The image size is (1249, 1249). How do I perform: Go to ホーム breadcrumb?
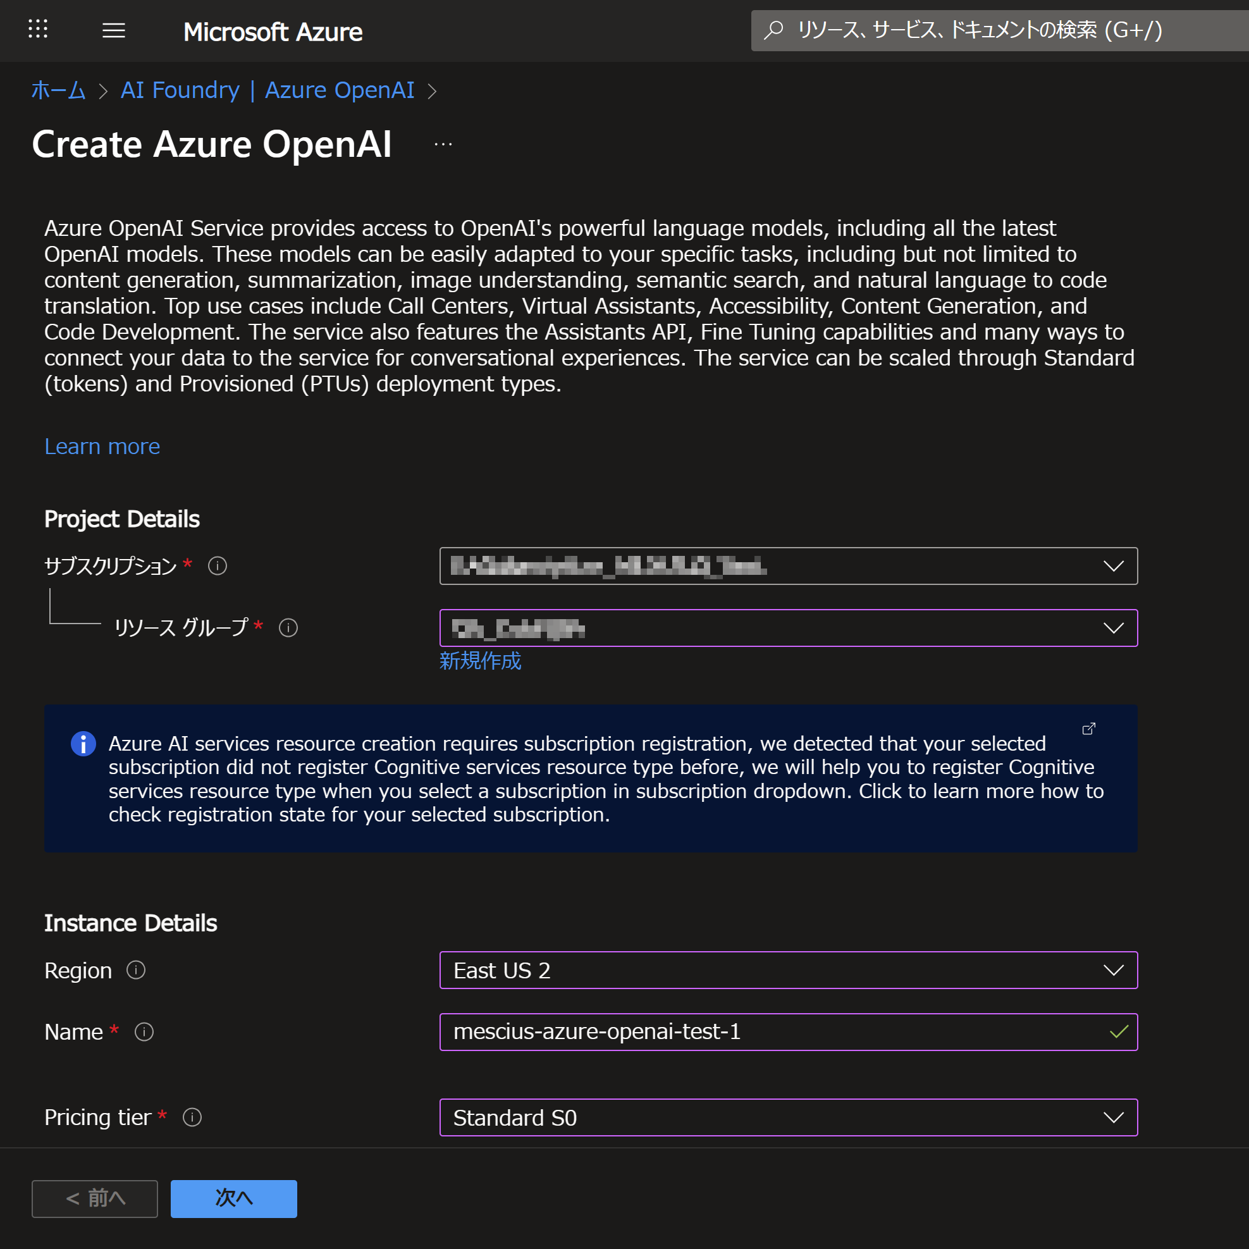pos(58,90)
